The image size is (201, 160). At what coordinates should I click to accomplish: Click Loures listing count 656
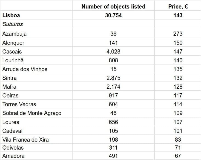(x=113, y=122)
